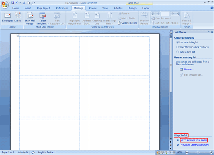Switch to Web Layout view
The width and height of the screenshot is (214, 155).
coord(166,153)
